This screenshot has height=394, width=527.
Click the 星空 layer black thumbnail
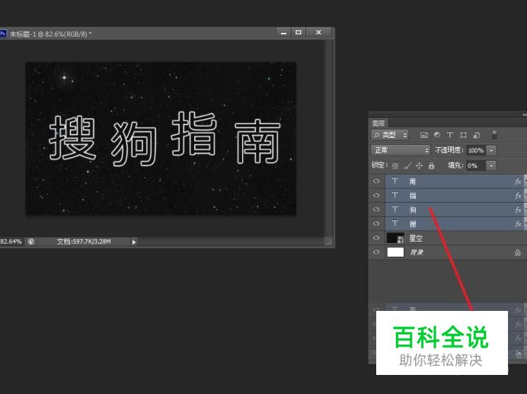(395, 238)
